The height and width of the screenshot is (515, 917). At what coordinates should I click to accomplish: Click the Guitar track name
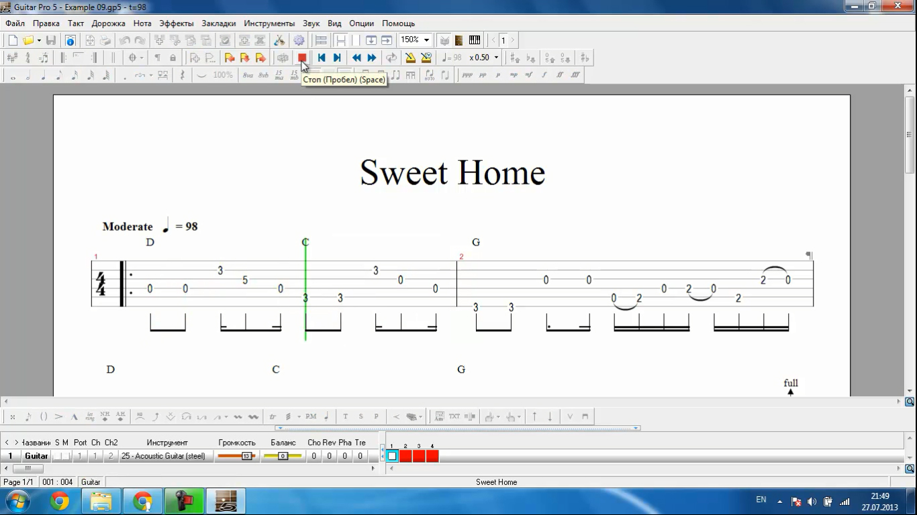point(36,456)
